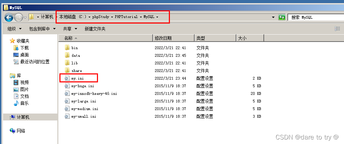Click the search MySQL input field

point(316,17)
